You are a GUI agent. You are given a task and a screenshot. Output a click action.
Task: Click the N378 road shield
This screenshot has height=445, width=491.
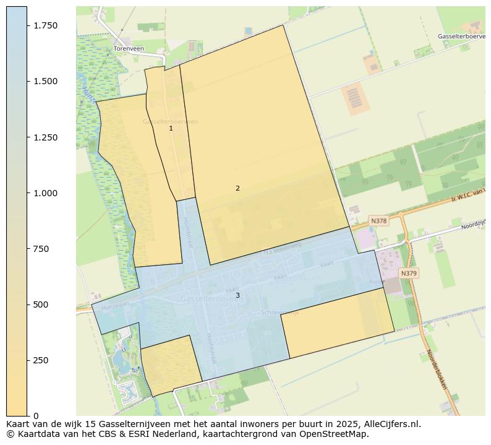378,221
